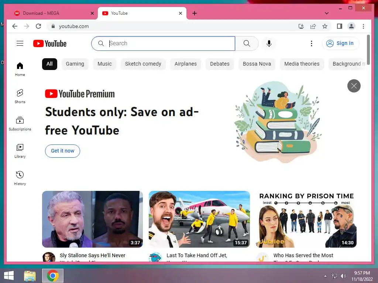
Task: Select the YouTube browser tab
Action: coord(142,13)
